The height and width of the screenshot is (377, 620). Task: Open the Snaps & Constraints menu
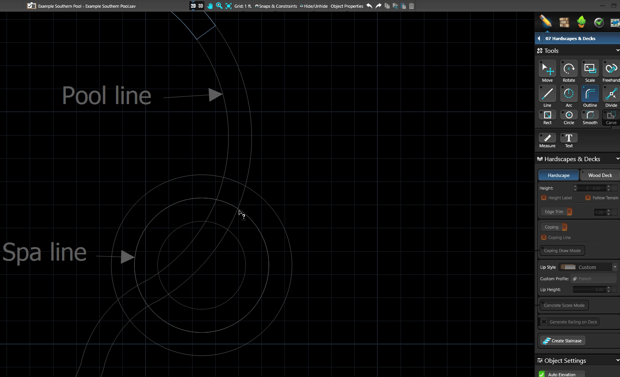pyautogui.click(x=276, y=6)
